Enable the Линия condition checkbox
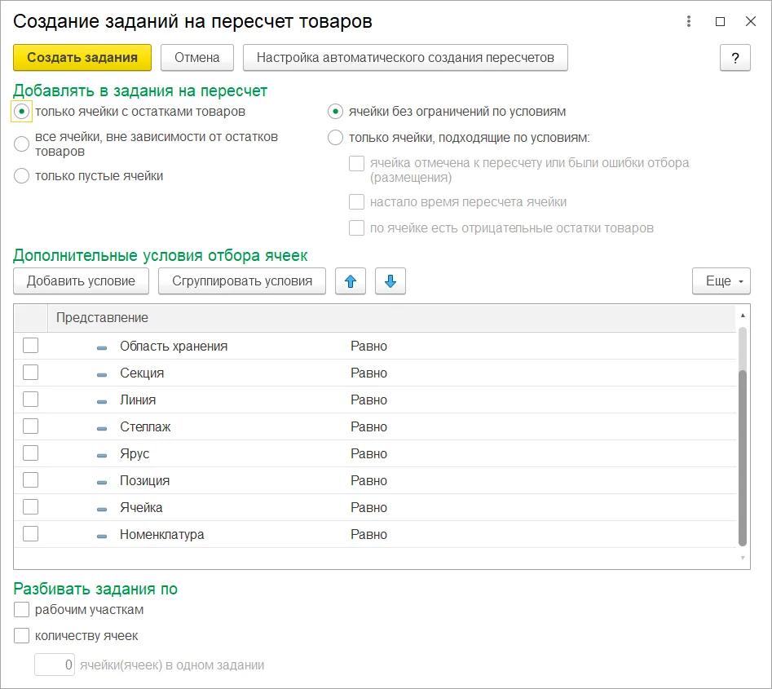This screenshot has width=772, height=689. pos(30,400)
